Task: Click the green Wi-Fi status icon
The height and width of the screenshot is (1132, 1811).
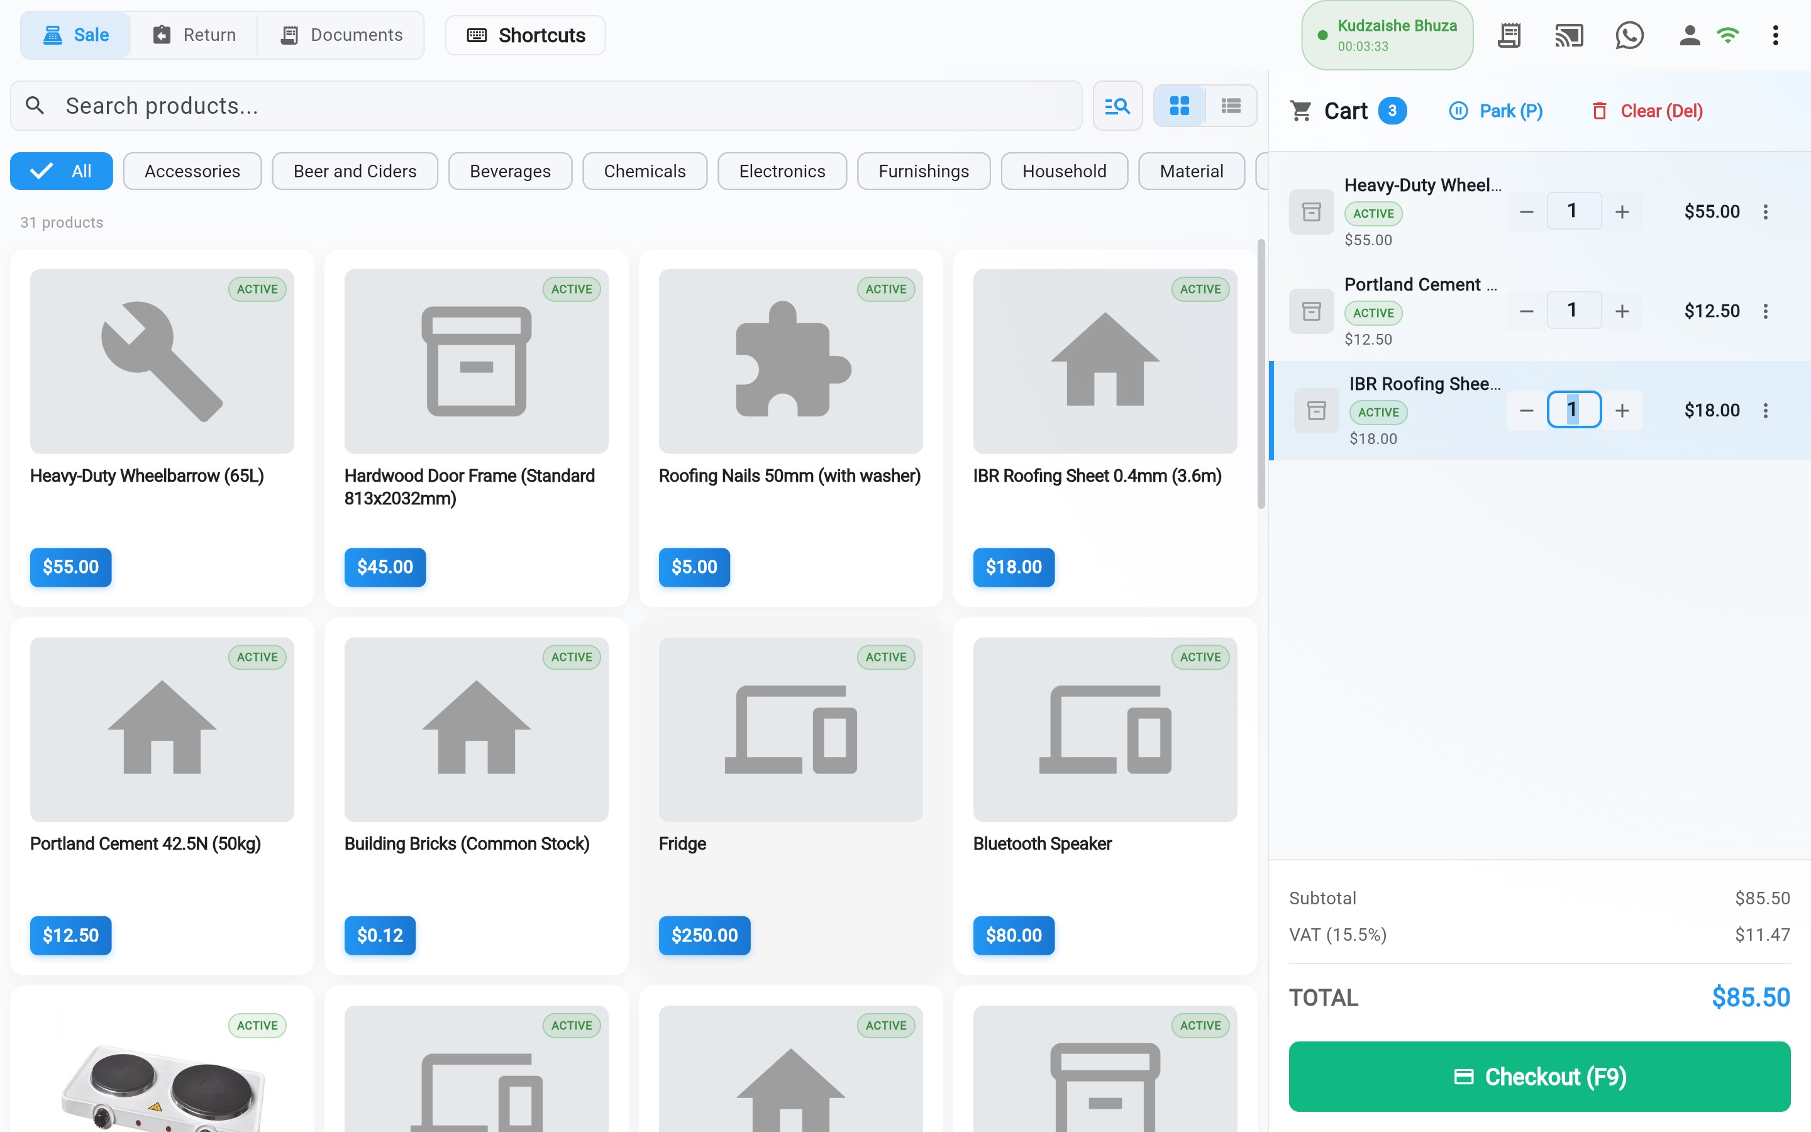Action: coord(1728,35)
